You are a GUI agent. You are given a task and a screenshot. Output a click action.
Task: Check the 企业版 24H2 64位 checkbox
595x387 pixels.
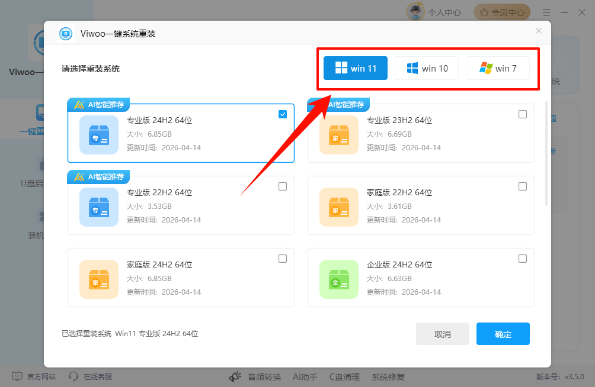click(x=523, y=259)
